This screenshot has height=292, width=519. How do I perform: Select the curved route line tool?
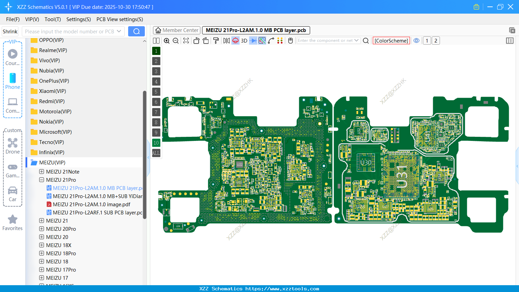tap(271, 40)
